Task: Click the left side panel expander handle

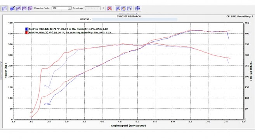Action: coord(1,70)
